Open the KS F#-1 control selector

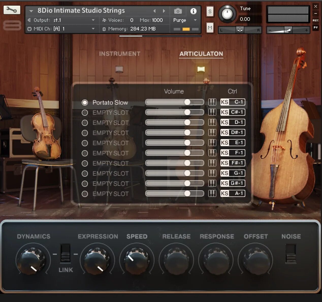click(233, 163)
